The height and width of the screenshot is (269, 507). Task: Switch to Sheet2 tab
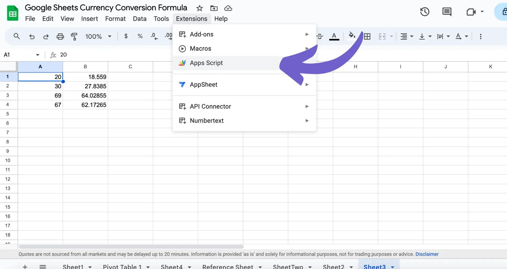pyautogui.click(x=334, y=267)
